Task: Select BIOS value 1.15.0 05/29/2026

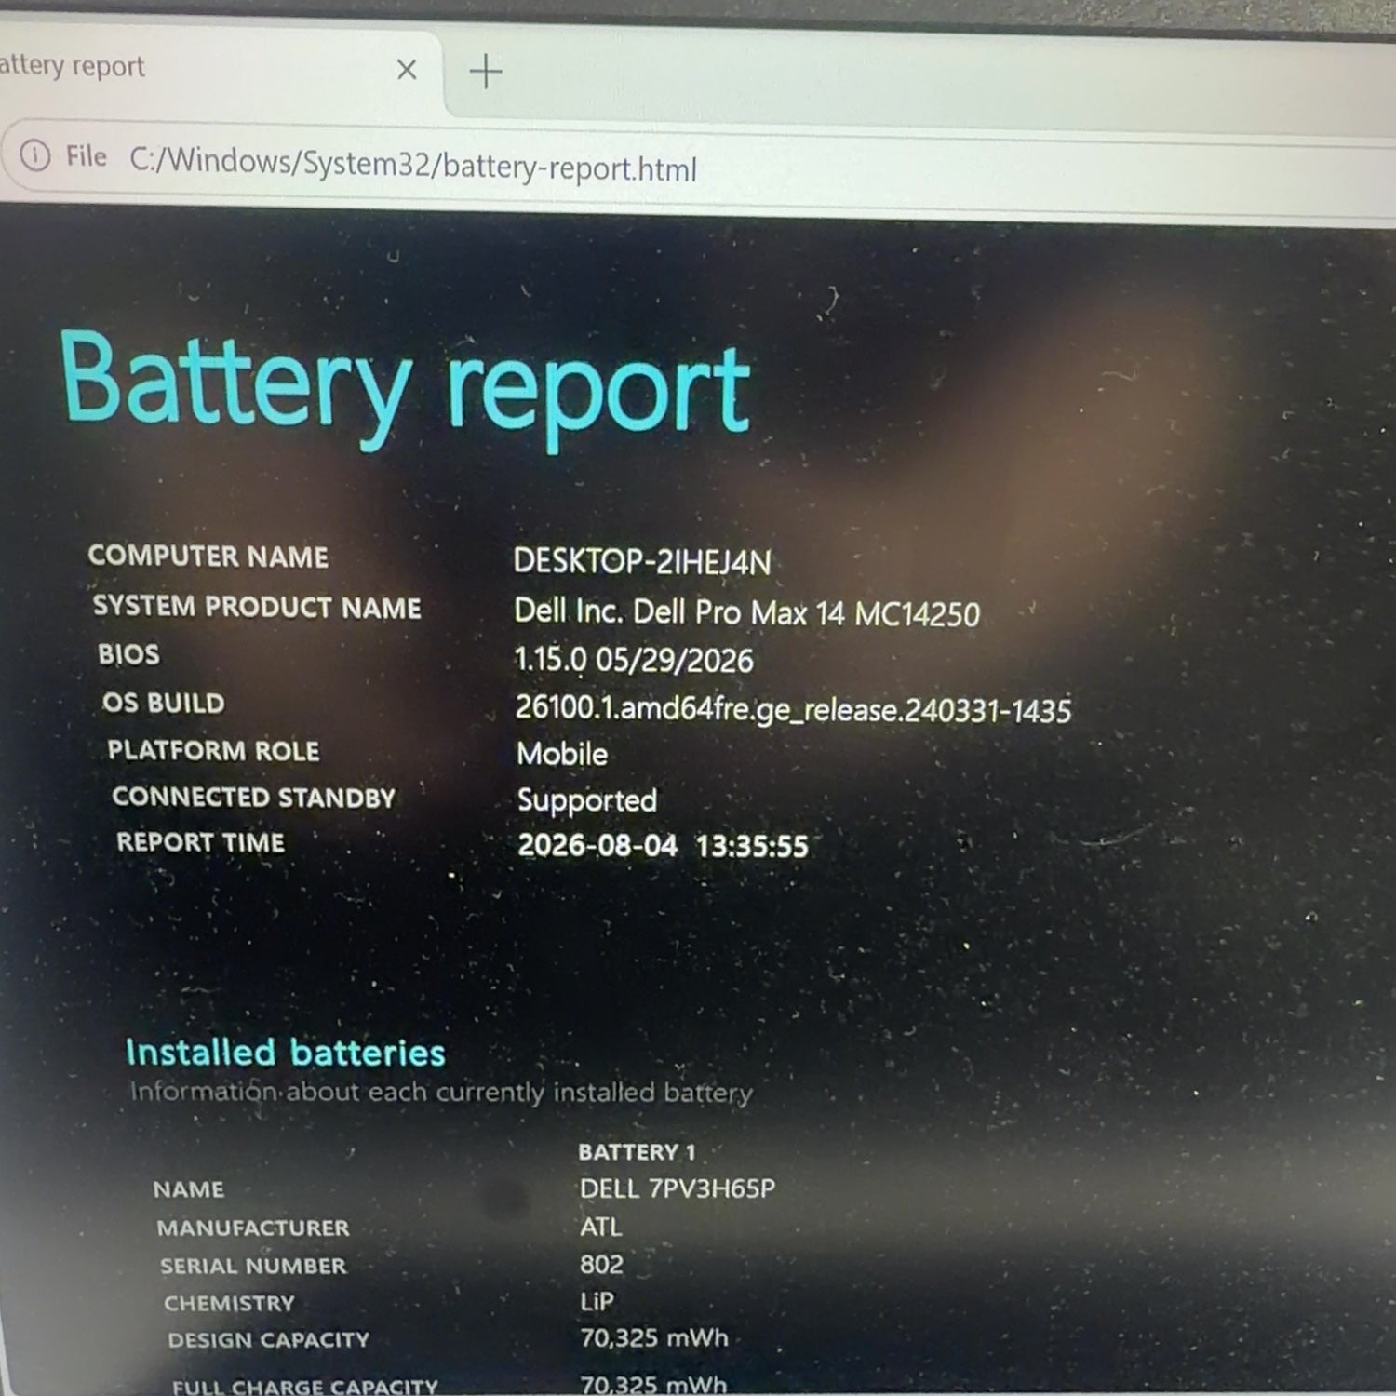Action: 634,661
